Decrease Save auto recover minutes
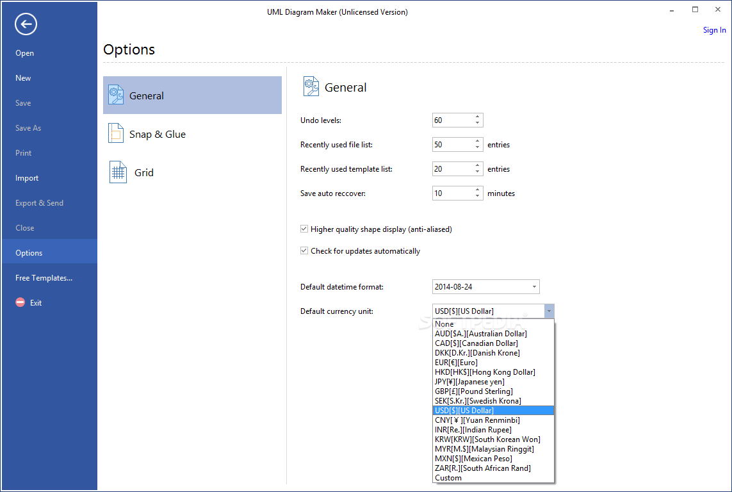Viewport: 732px width, 492px height. tap(477, 196)
